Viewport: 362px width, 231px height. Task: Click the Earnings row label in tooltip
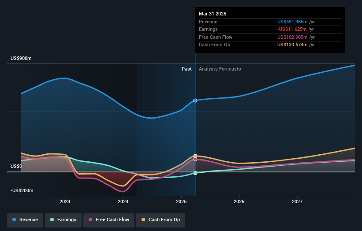(208, 29)
